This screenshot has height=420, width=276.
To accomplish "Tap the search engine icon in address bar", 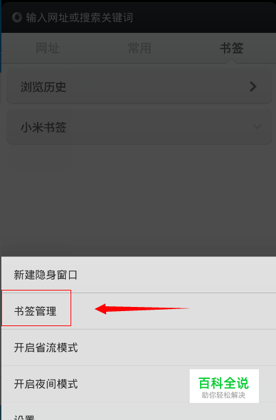I will [17, 17].
